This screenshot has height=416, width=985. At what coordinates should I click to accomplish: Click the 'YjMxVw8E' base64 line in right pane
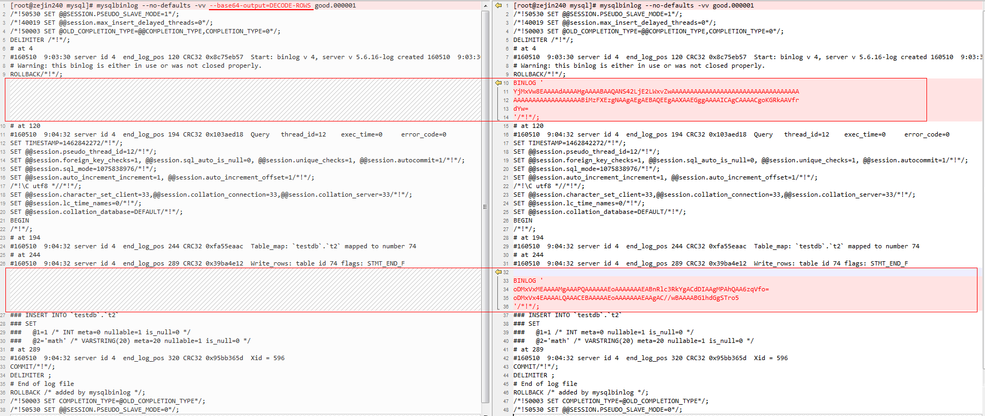pos(656,91)
